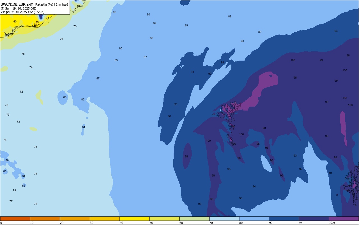The height and width of the screenshot is (225, 359).
Task: Click the humidity value '81' on the map
Action: pos(84,127)
